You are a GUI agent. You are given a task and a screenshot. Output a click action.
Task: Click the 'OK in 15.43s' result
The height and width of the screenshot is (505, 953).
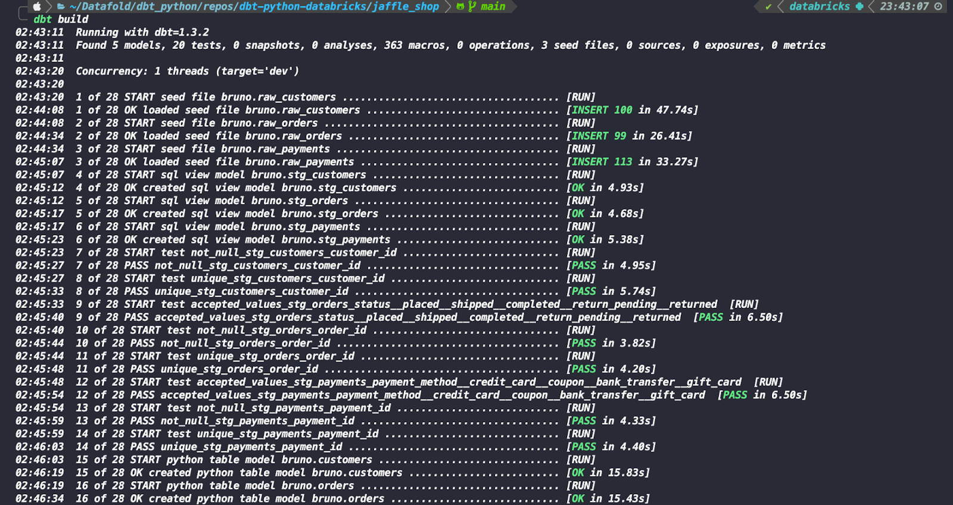pos(608,499)
